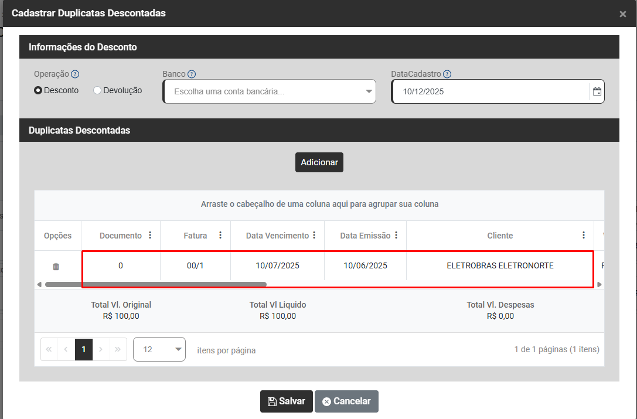Open Data Emissão column options menu

click(396, 236)
